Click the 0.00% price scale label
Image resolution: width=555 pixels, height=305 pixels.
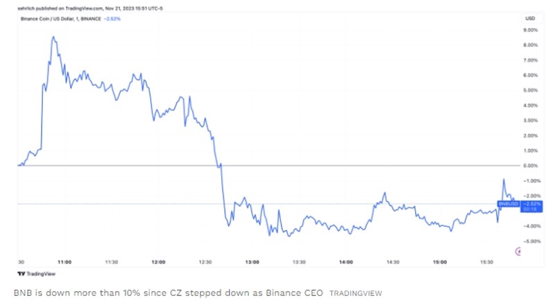(x=530, y=166)
